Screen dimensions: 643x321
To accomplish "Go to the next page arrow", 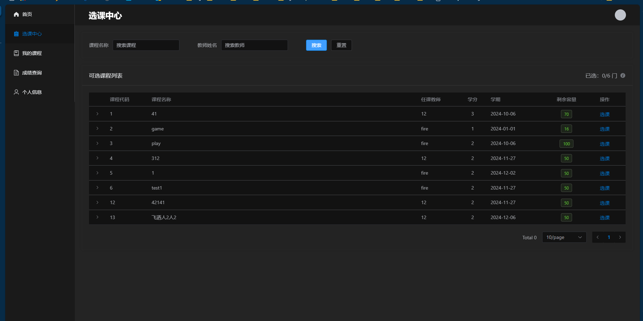I will (620, 237).
